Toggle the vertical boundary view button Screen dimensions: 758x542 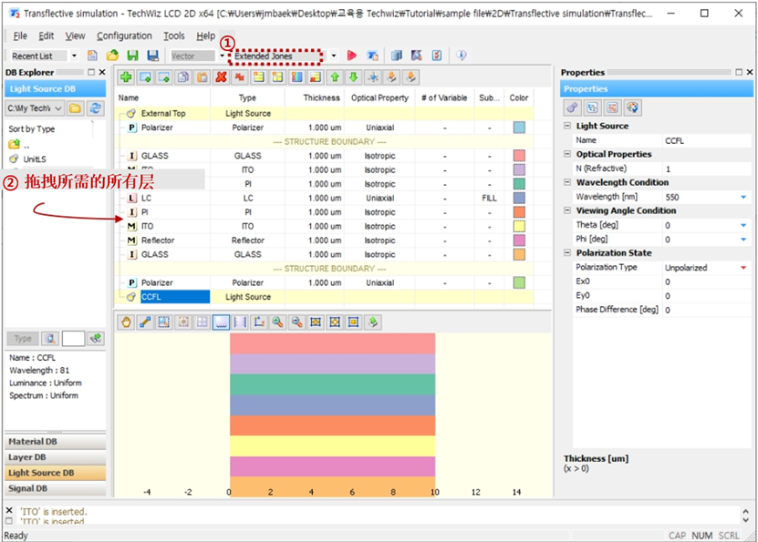pyautogui.click(x=240, y=322)
